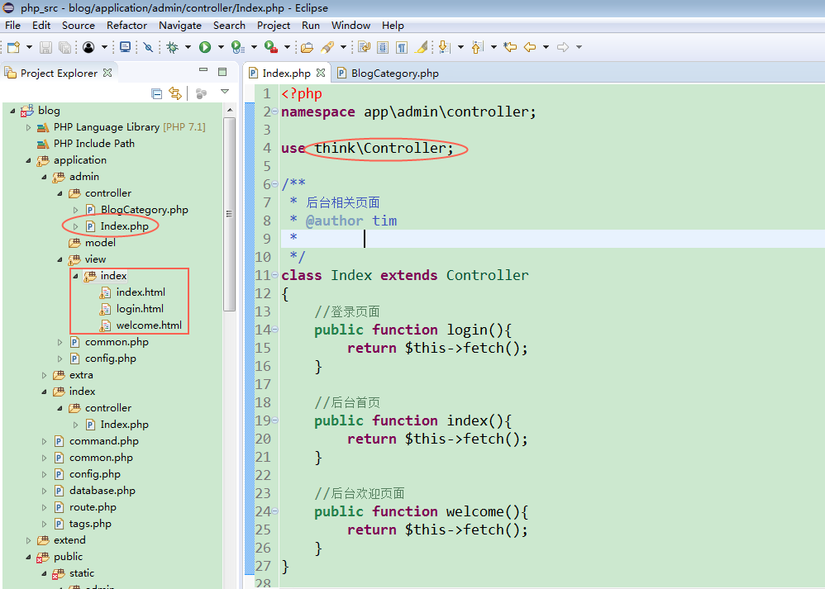The image size is (825, 589).
Task: Click the New file toolbar icon
Action: 14,47
